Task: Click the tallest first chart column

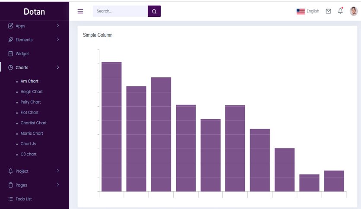Action: [x=111, y=127]
